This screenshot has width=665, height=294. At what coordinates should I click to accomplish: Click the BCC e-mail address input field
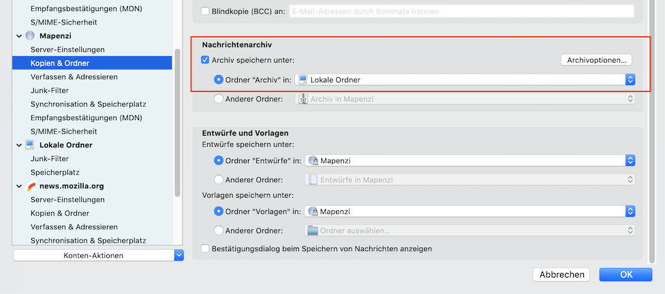point(461,11)
